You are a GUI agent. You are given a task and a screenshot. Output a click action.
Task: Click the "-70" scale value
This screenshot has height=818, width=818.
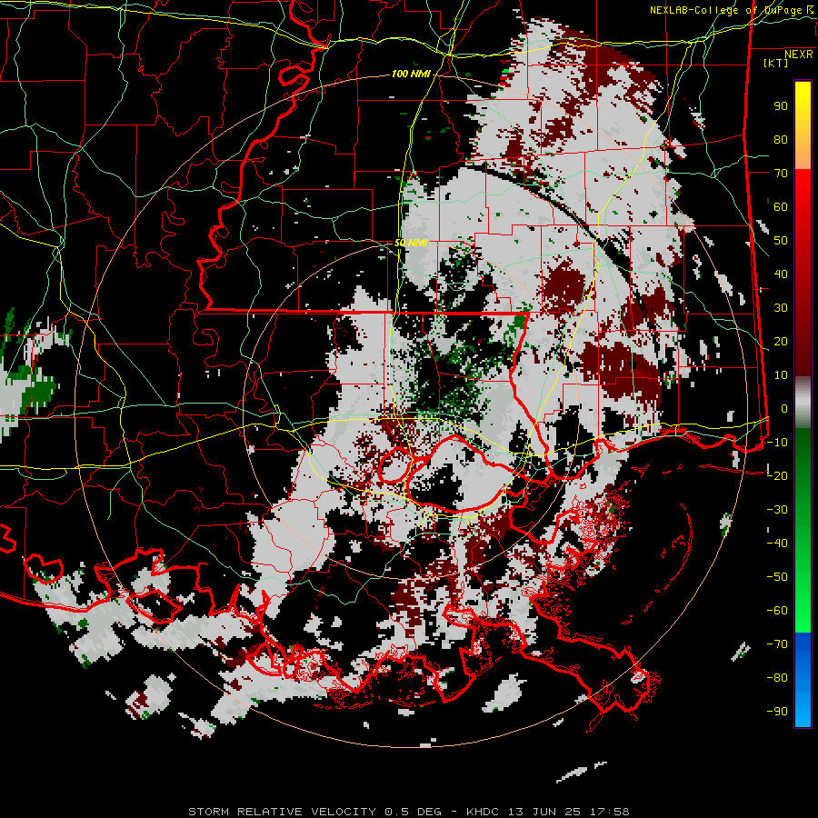pyautogui.click(x=777, y=644)
